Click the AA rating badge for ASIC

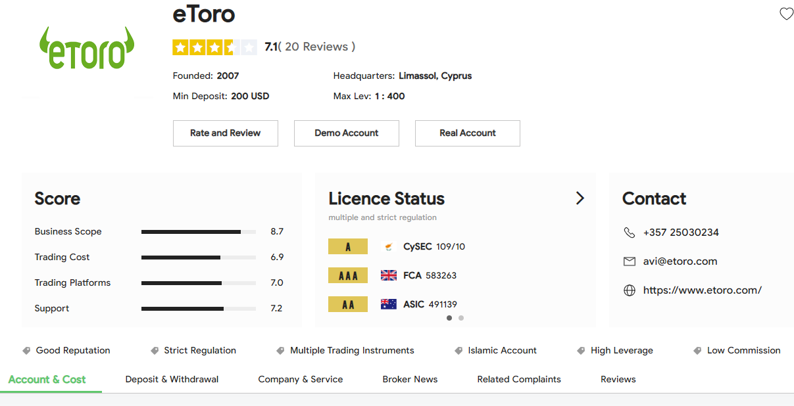(x=348, y=304)
